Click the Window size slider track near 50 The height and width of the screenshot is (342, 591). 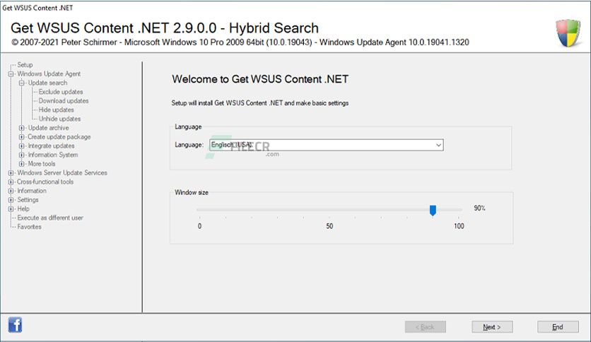[329, 210]
